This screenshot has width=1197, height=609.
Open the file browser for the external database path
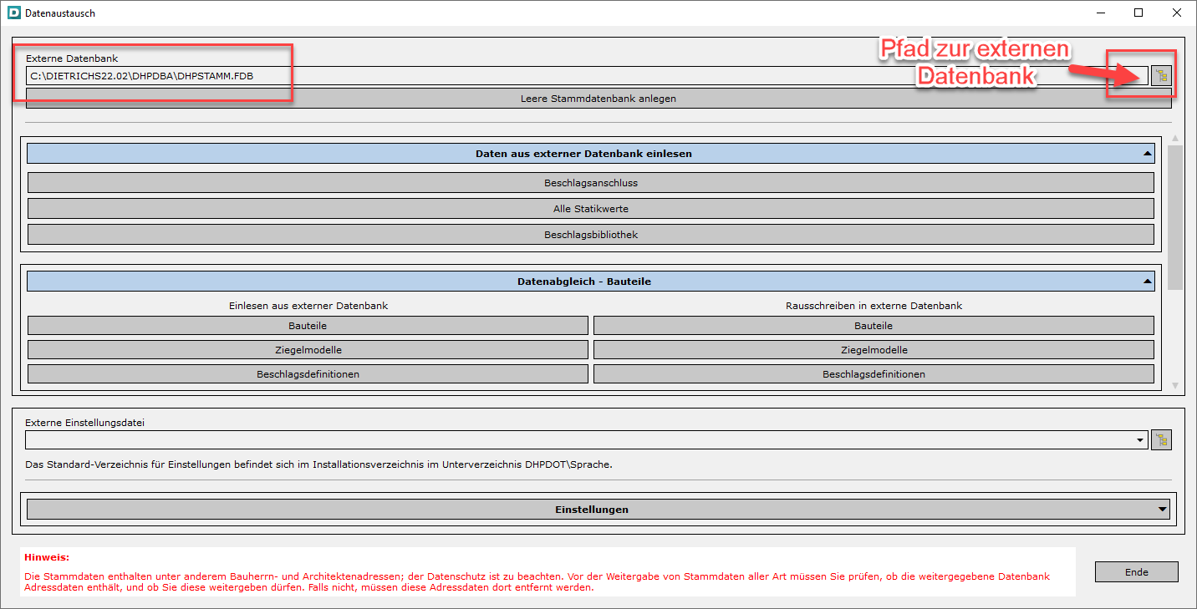1161,75
